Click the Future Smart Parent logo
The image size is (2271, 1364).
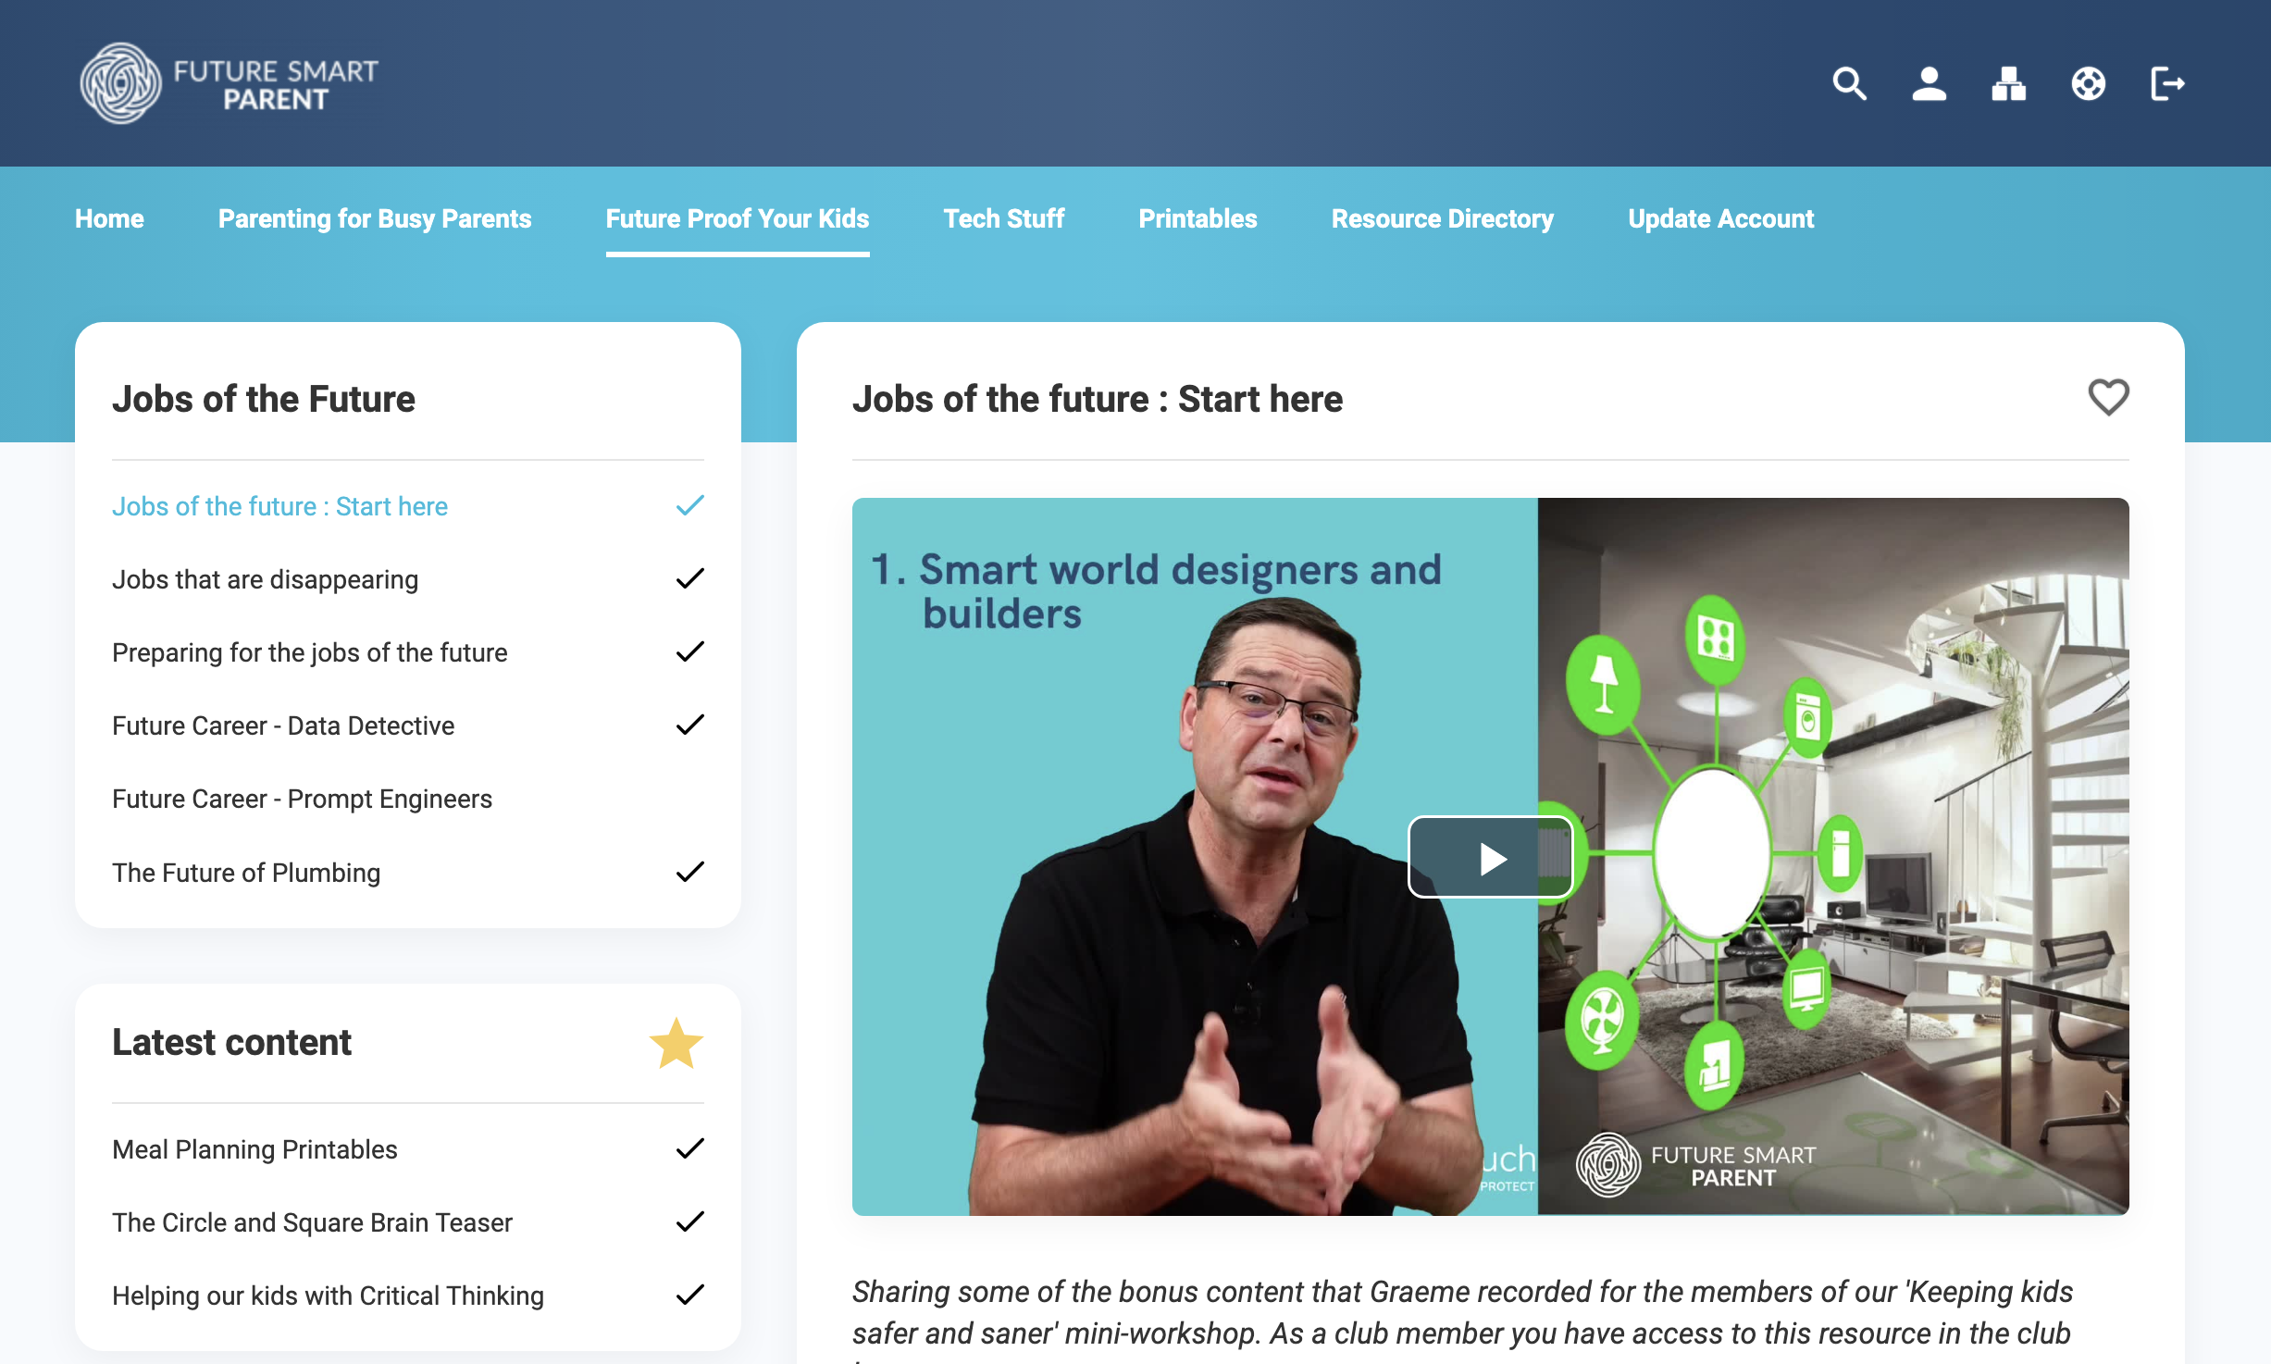tap(230, 83)
